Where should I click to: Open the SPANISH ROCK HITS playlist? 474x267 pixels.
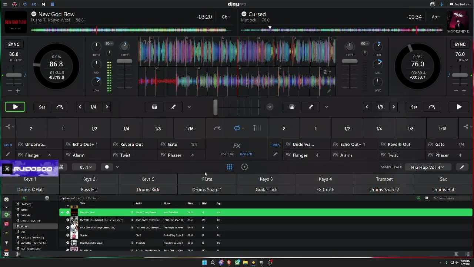pos(30,221)
